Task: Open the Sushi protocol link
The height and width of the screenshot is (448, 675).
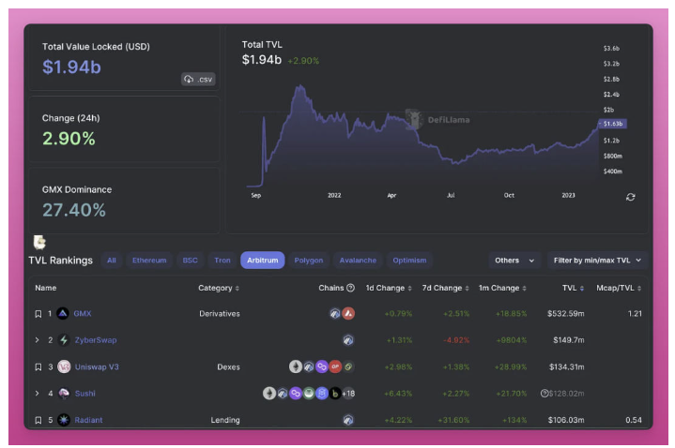Action: (84, 394)
